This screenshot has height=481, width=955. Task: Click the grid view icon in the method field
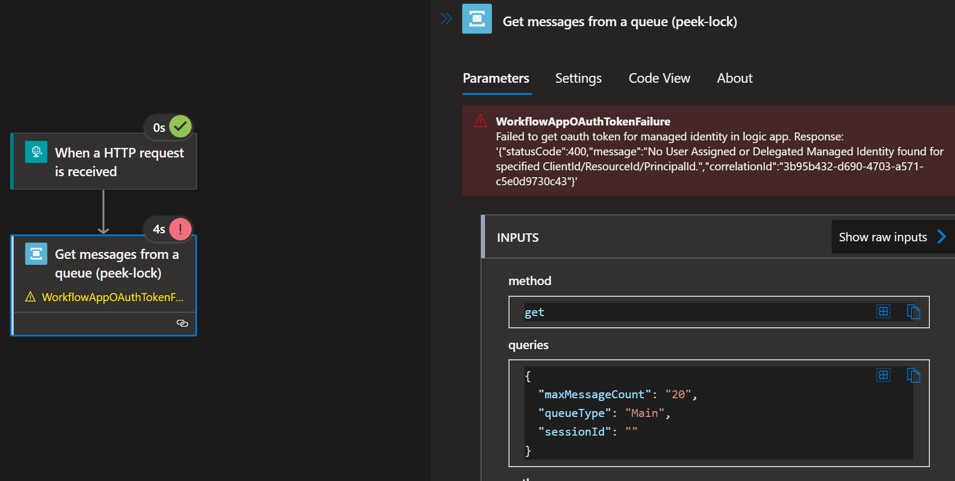tap(883, 312)
